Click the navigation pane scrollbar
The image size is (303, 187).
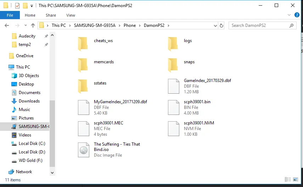pos(52,134)
